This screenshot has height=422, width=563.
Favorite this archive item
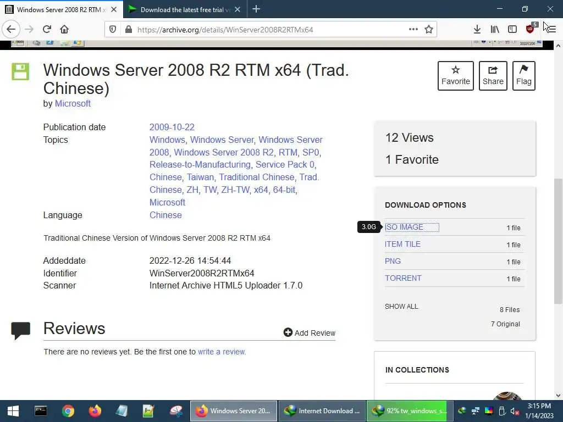click(456, 76)
